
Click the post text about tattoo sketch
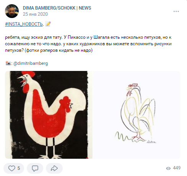click(x=88, y=44)
